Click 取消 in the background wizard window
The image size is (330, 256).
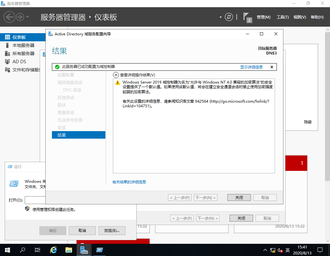(267, 218)
